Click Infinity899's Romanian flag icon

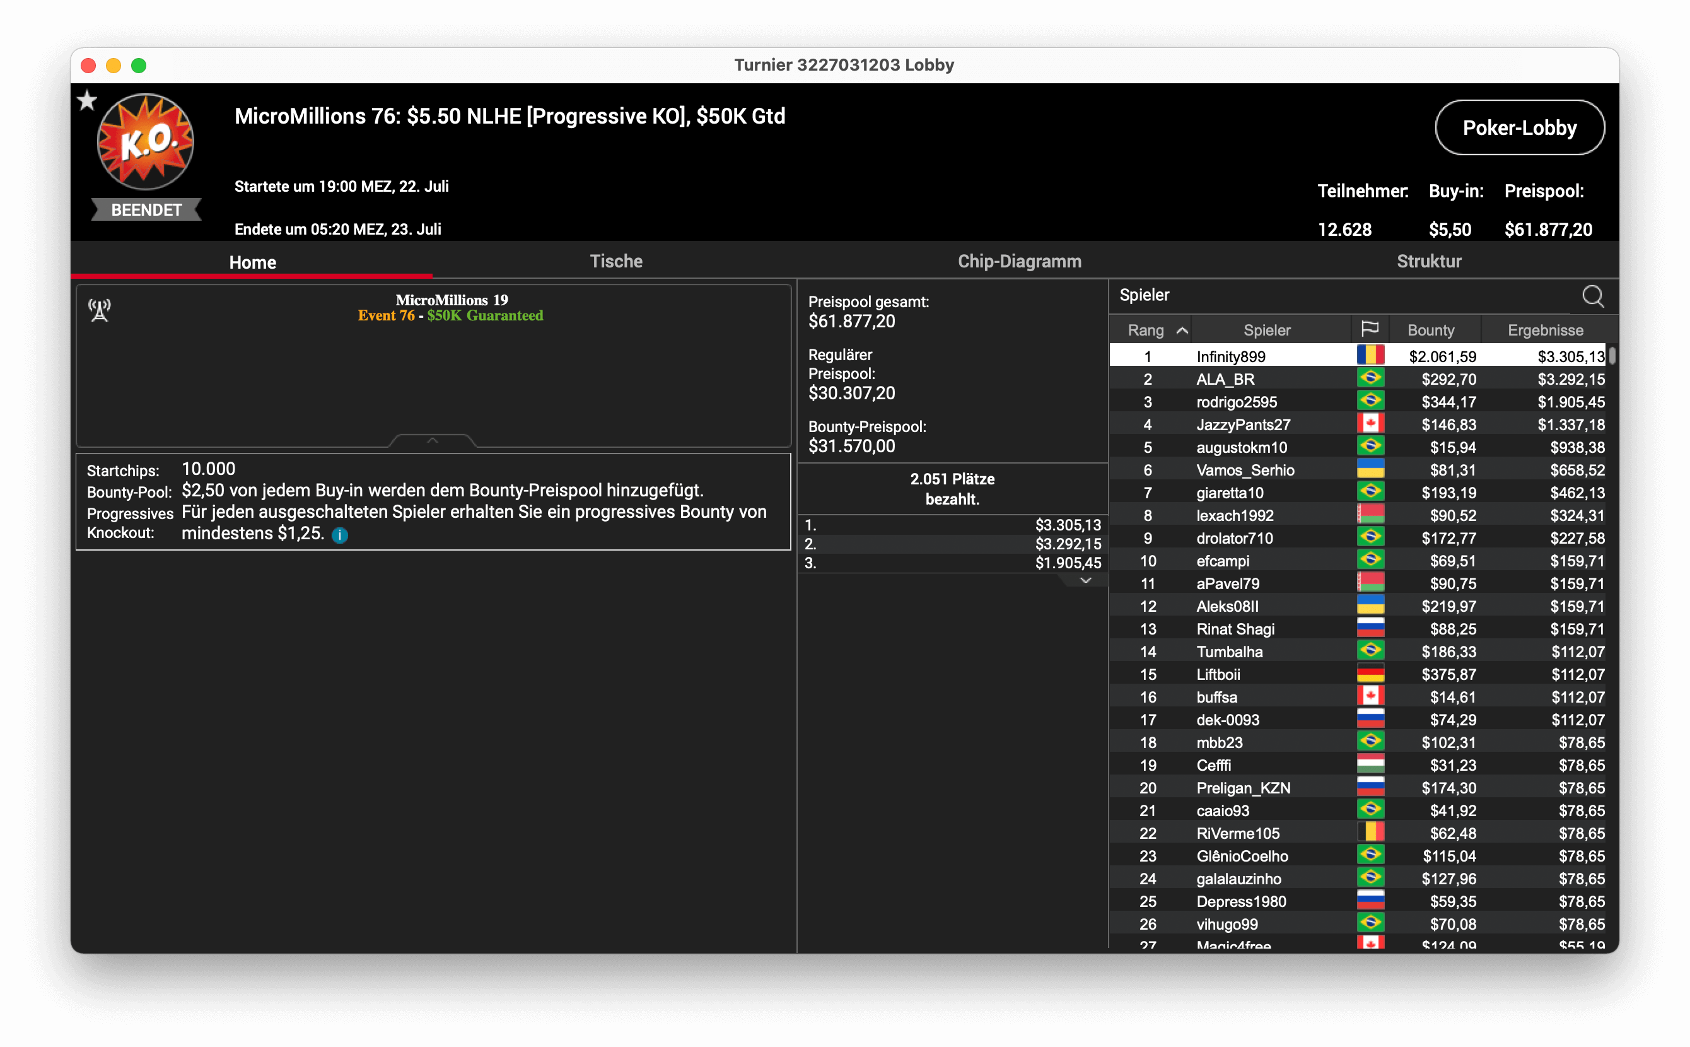pos(1370,356)
